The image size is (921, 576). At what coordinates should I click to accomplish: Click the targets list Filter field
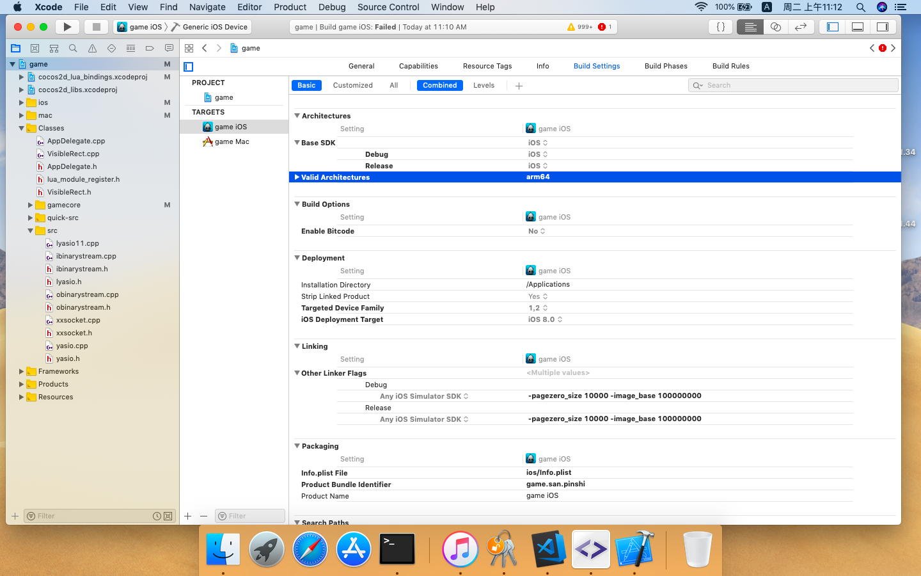tap(250, 516)
